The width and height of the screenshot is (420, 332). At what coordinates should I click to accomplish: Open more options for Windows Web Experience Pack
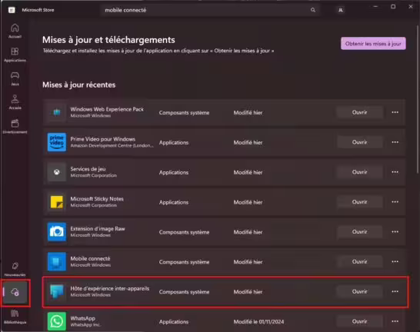pyautogui.click(x=395, y=112)
